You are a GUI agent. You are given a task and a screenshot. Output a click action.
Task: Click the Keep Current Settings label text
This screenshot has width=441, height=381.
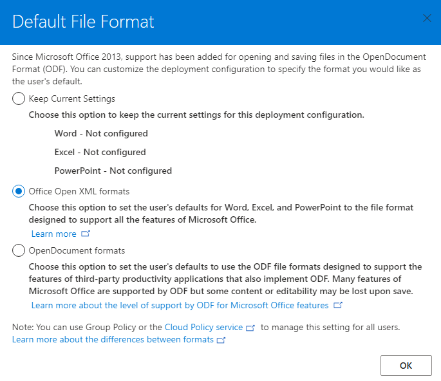(x=72, y=98)
